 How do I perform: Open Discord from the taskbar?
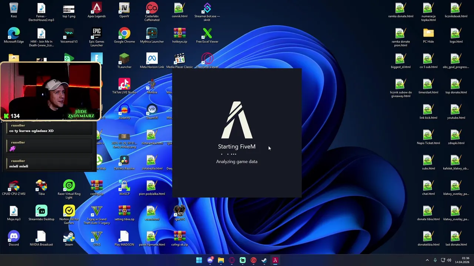click(x=210, y=260)
